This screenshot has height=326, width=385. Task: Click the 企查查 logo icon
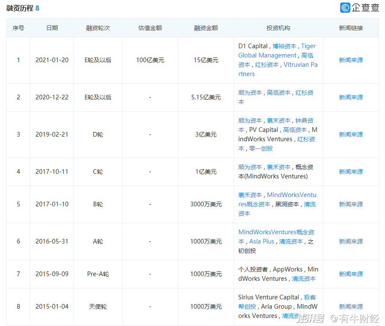[345, 8]
